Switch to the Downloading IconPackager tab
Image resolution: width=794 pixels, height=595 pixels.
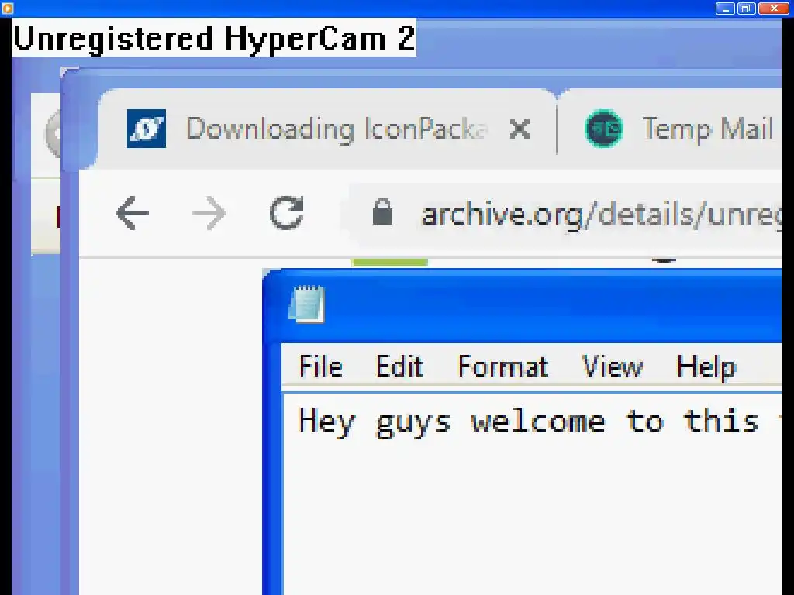326,129
